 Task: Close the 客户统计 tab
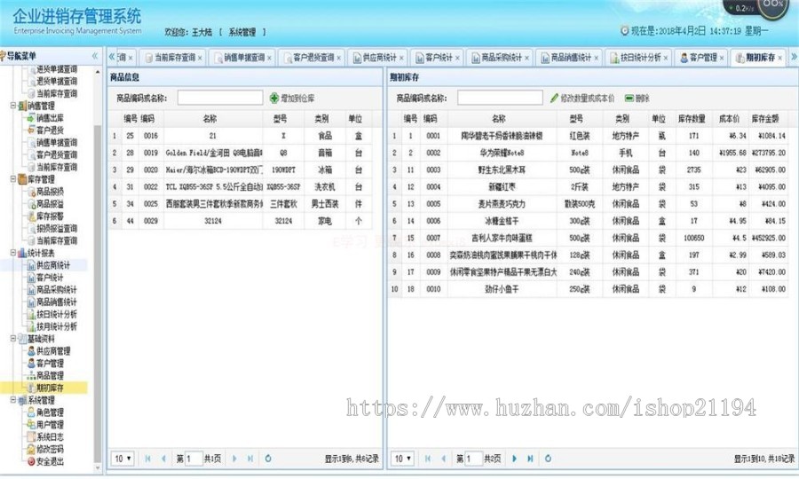(x=457, y=58)
